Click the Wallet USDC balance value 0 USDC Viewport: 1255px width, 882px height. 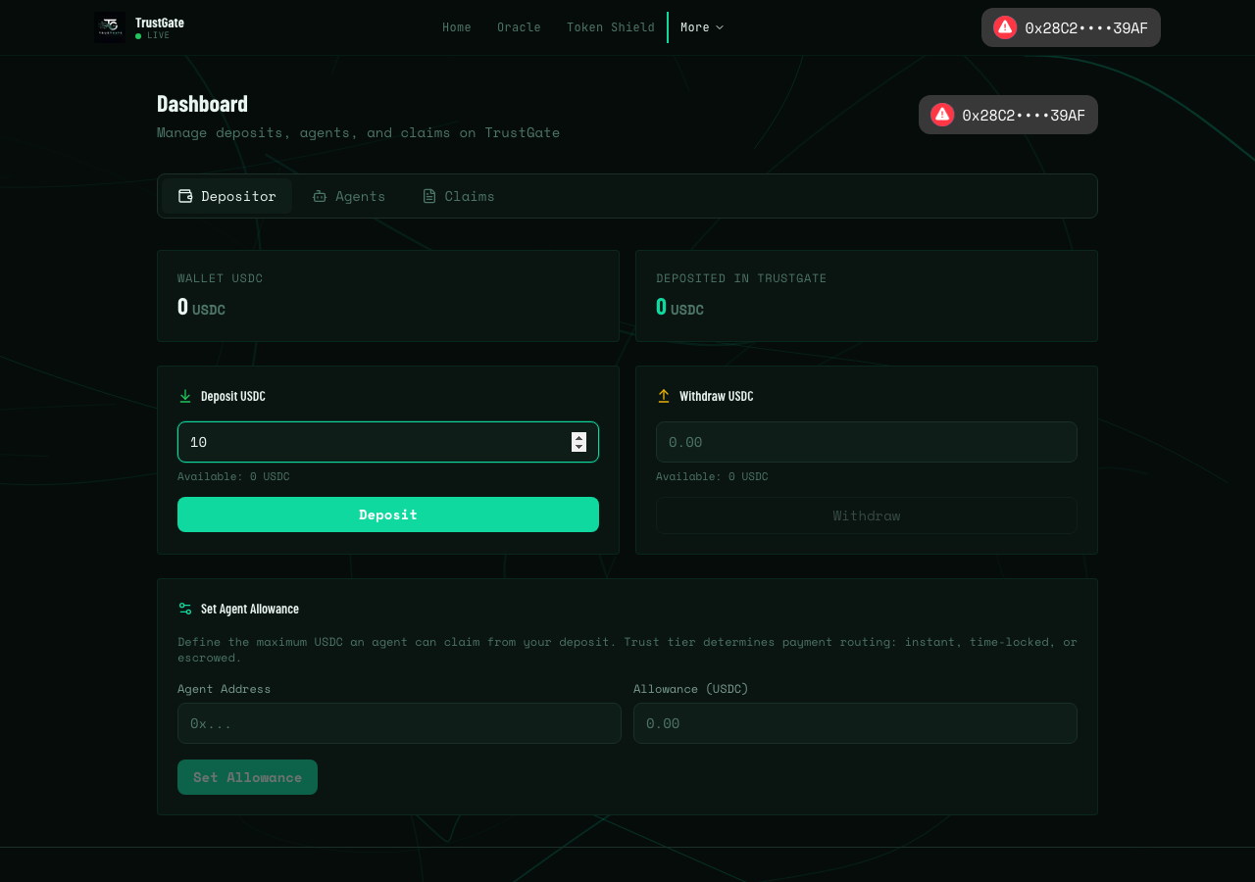201,307
